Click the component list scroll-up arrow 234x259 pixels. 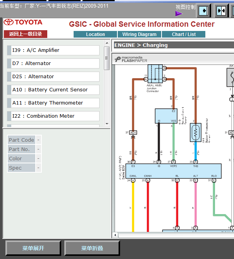coord(107,43)
